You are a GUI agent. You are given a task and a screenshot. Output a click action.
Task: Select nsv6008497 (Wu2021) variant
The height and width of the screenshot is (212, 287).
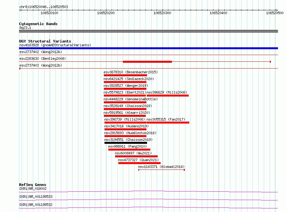[x=133, y=153]
